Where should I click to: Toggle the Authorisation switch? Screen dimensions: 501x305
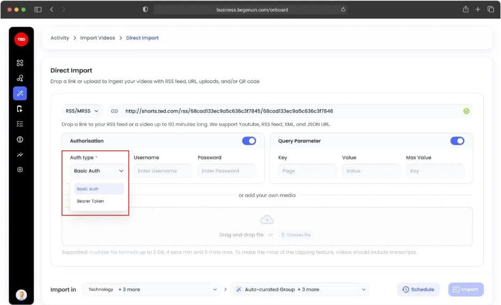point(249,141)
